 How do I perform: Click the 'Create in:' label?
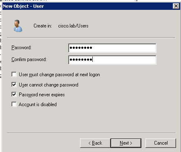point(42,26)
